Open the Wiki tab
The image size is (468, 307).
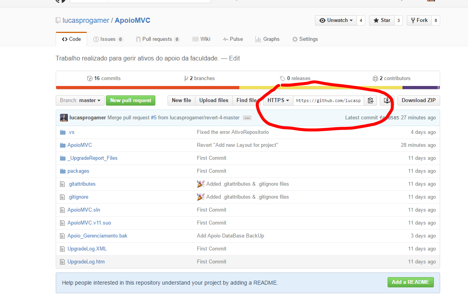pyautogui.click(x=202, y=39)
